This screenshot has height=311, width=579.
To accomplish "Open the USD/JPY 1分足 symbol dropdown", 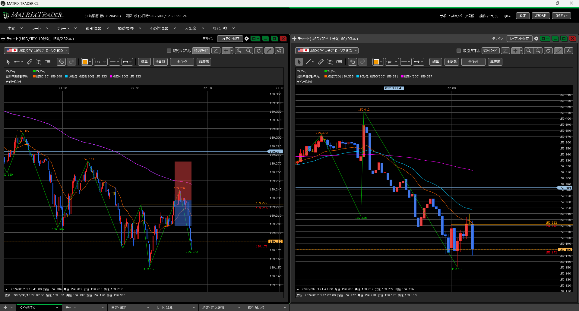I will pos(327,51).
